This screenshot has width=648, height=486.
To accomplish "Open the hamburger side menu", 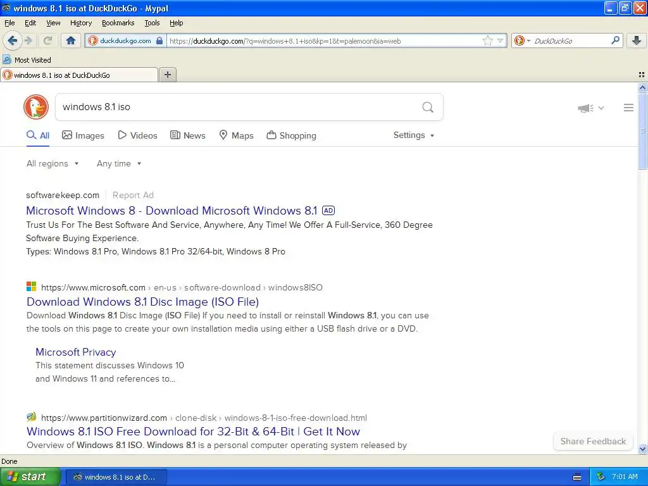I will click(628, 108).
